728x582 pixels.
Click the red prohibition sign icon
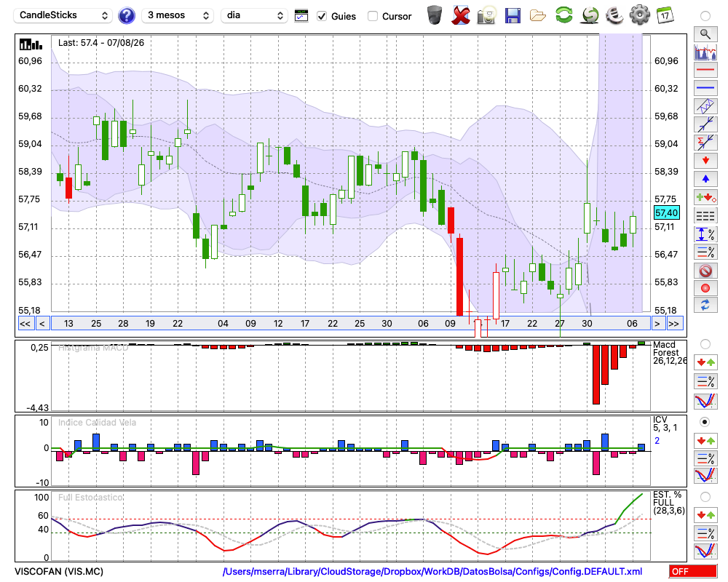point(705,271)
